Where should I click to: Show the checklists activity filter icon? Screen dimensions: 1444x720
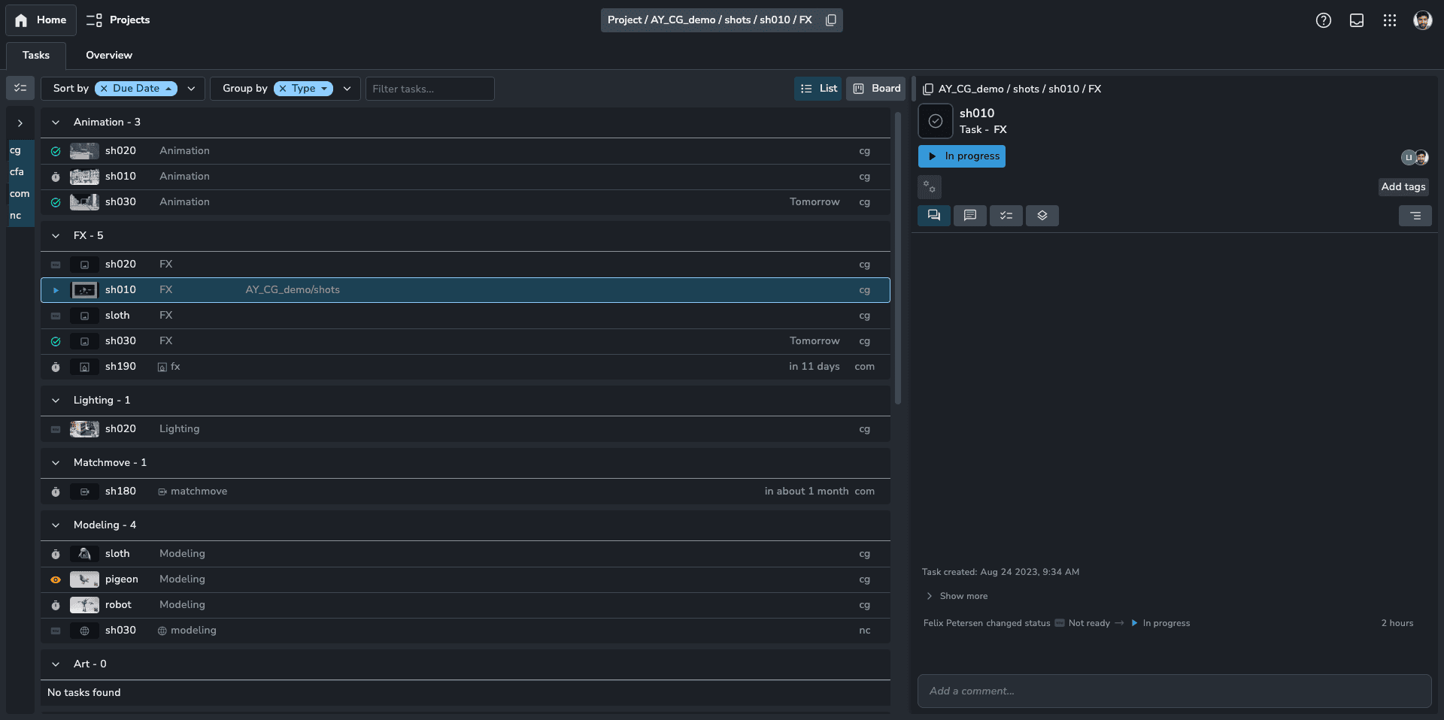click(x=1006, y=216)
